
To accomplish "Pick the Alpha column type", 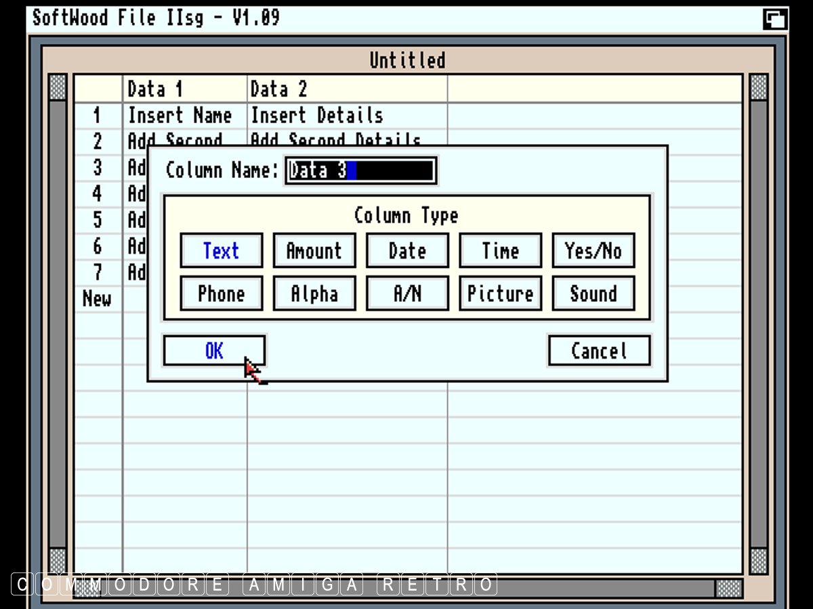I will point(314,294).
